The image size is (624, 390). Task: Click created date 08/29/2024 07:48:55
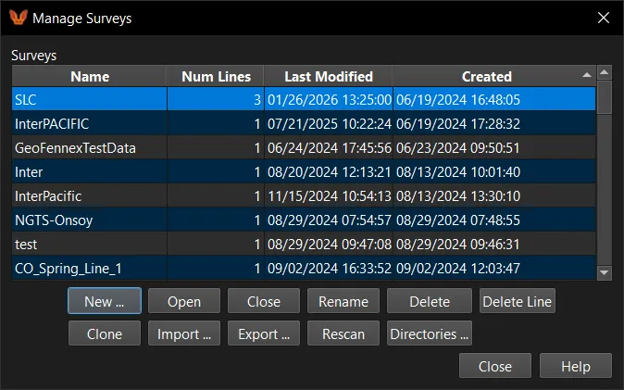point(458,220)
